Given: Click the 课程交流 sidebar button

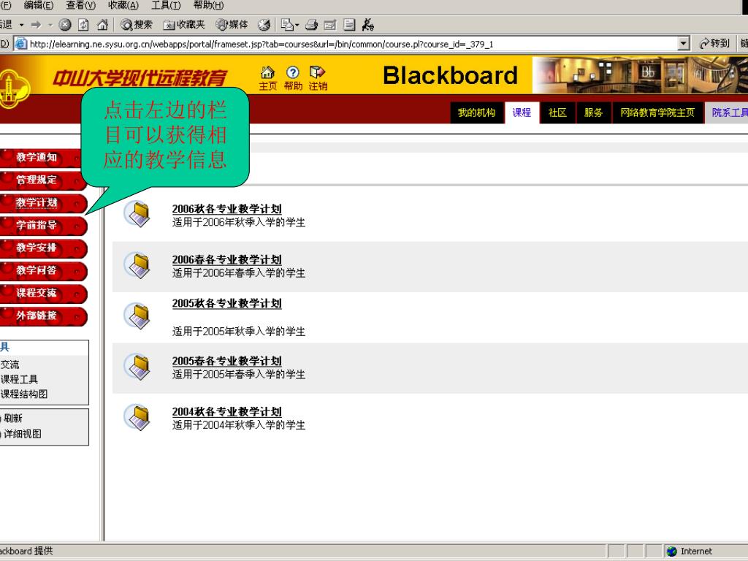Looking at the screenshot, I should 42,294.
